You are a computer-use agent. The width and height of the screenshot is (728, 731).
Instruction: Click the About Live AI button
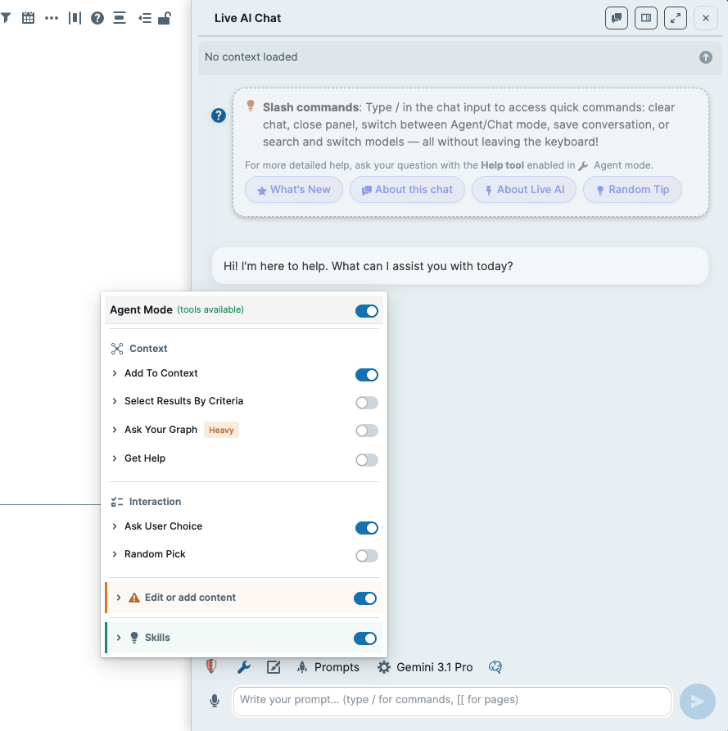click(x=524, y=190)
